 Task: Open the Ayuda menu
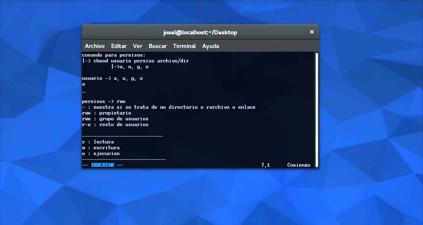[210, 46]
